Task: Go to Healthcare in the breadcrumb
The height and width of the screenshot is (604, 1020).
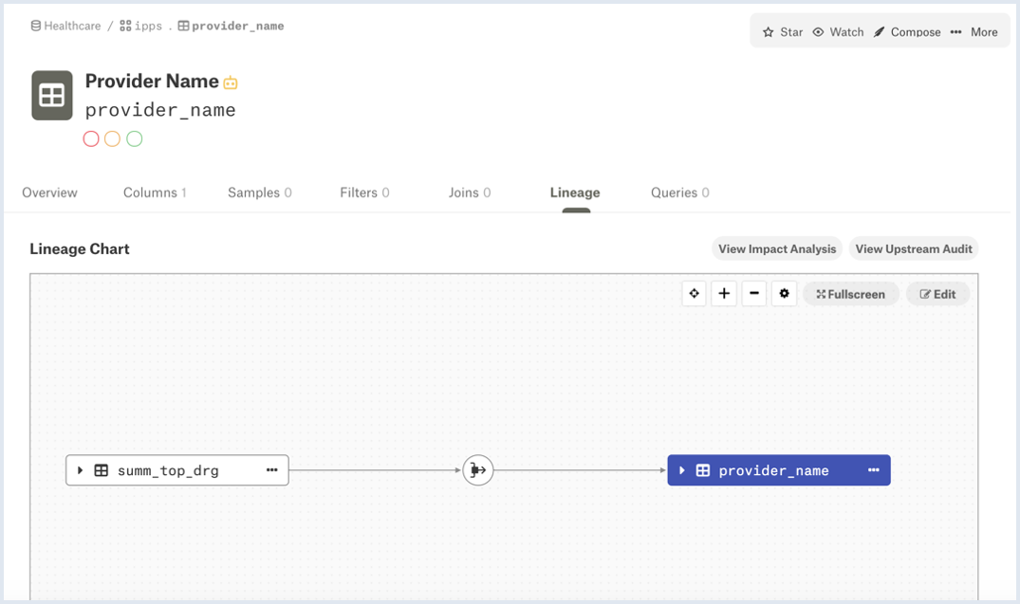Action: [x=65, y=26]
